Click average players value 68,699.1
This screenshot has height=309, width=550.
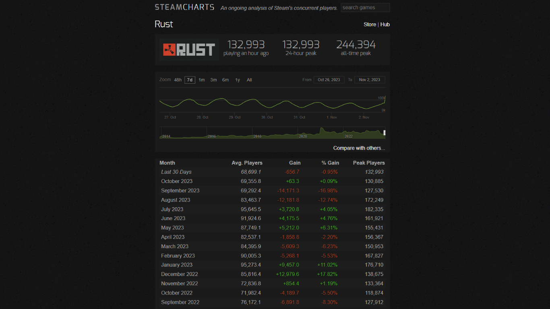click(x=251, y=172)
